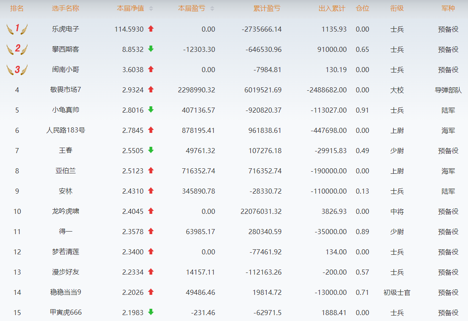Open player 小龟真帅
This screenshot has width=468, height=321.
(66, 110)
